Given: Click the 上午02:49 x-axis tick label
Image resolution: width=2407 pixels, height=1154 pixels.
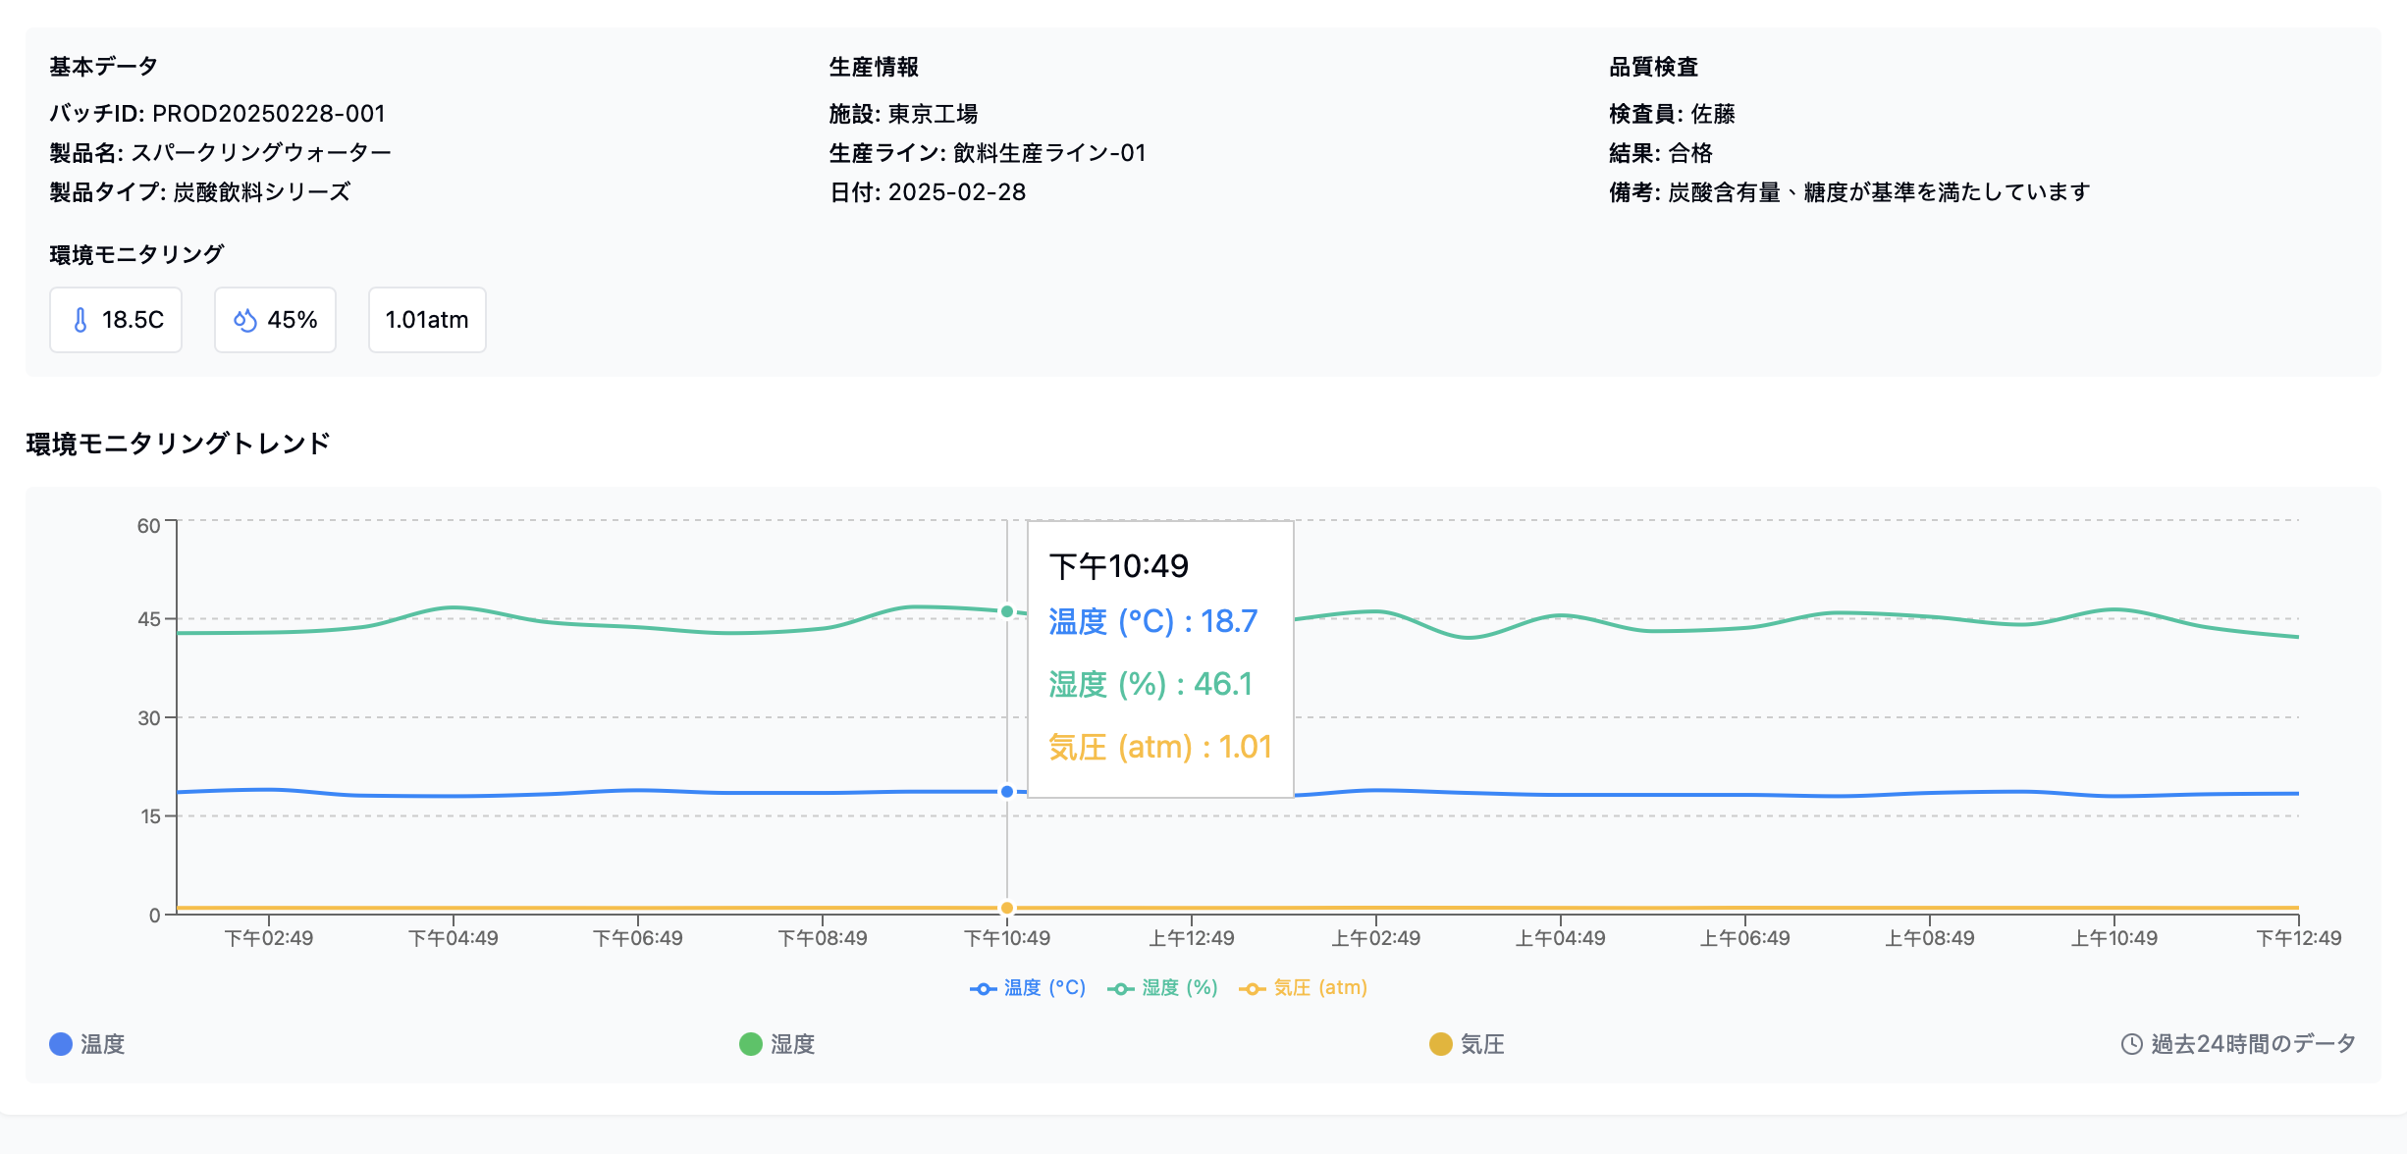Looking at the screenshot, I should tap(1375, 938).
